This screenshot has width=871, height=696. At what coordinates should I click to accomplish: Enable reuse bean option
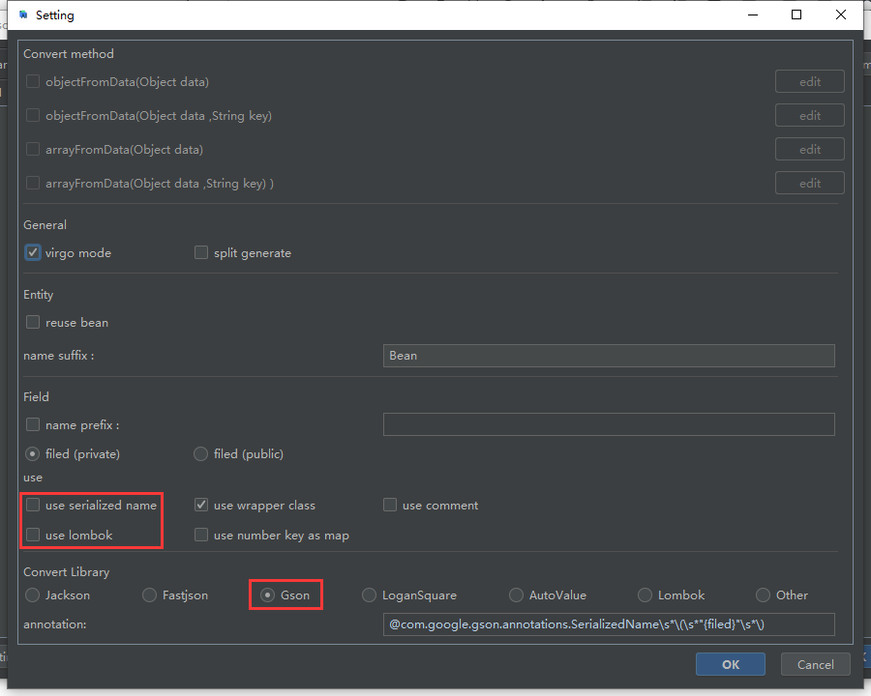[32, 322]
